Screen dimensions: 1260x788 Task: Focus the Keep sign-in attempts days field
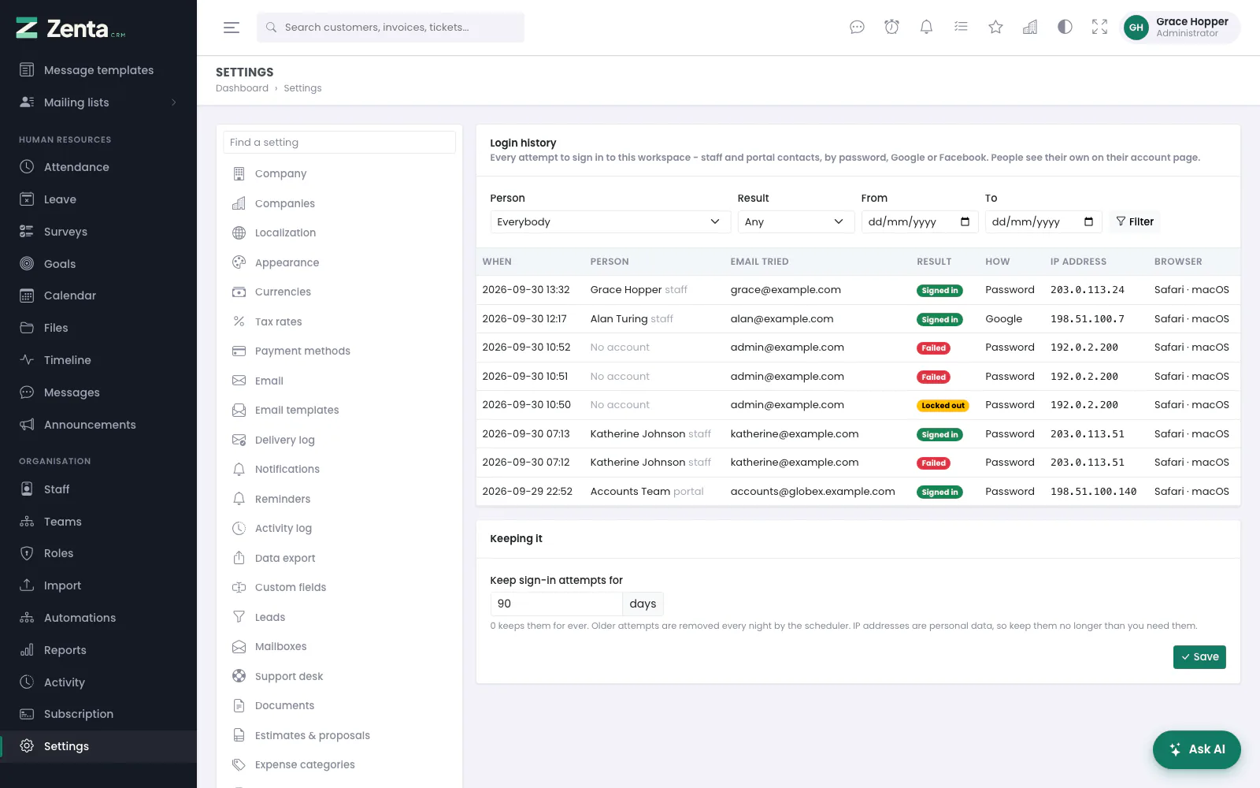[556, 604]
